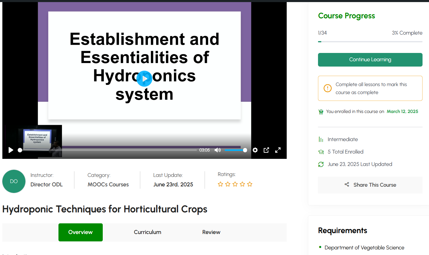Select the Overview tab
The width and height of the screenshot is (429, 255).
(80, 232)
